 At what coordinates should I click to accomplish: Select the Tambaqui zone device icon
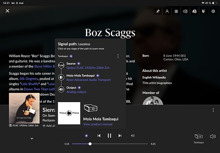click(x=199, y=136)
